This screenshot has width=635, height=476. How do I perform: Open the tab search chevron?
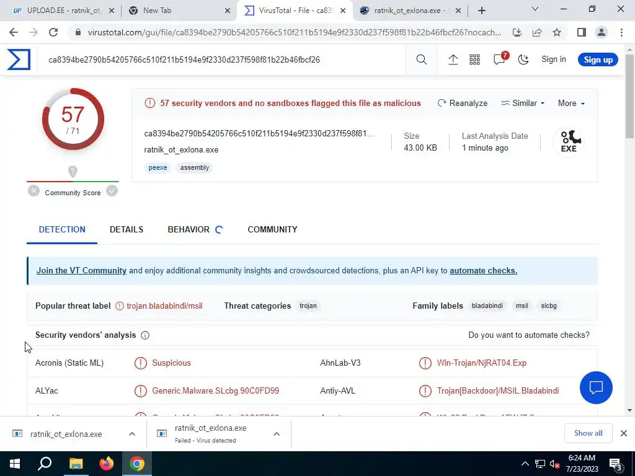(x=535, y=9)
